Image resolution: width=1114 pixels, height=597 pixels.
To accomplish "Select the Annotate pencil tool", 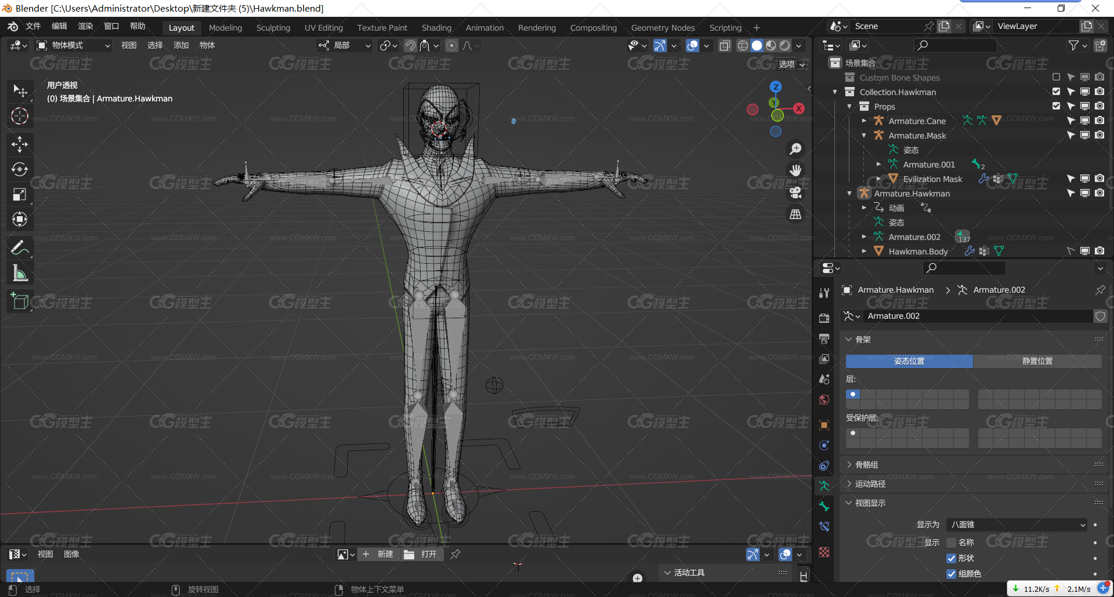I will pyautogui.click(x=20, y=248).
